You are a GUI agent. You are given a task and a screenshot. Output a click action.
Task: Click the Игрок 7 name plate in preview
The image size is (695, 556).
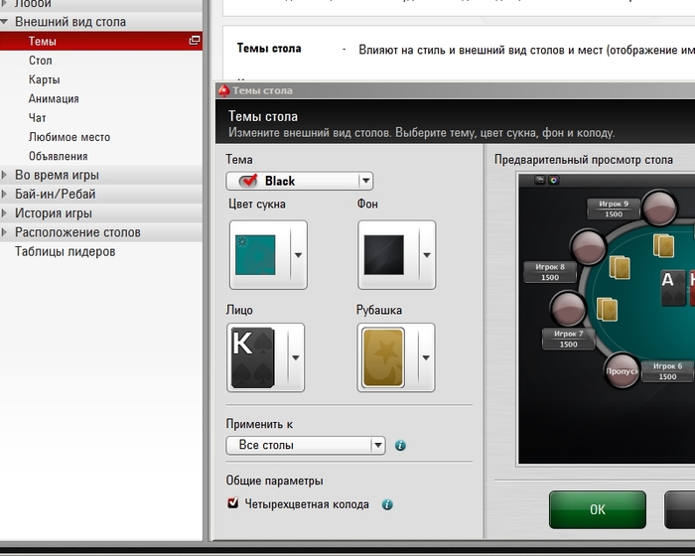(569, 339)
